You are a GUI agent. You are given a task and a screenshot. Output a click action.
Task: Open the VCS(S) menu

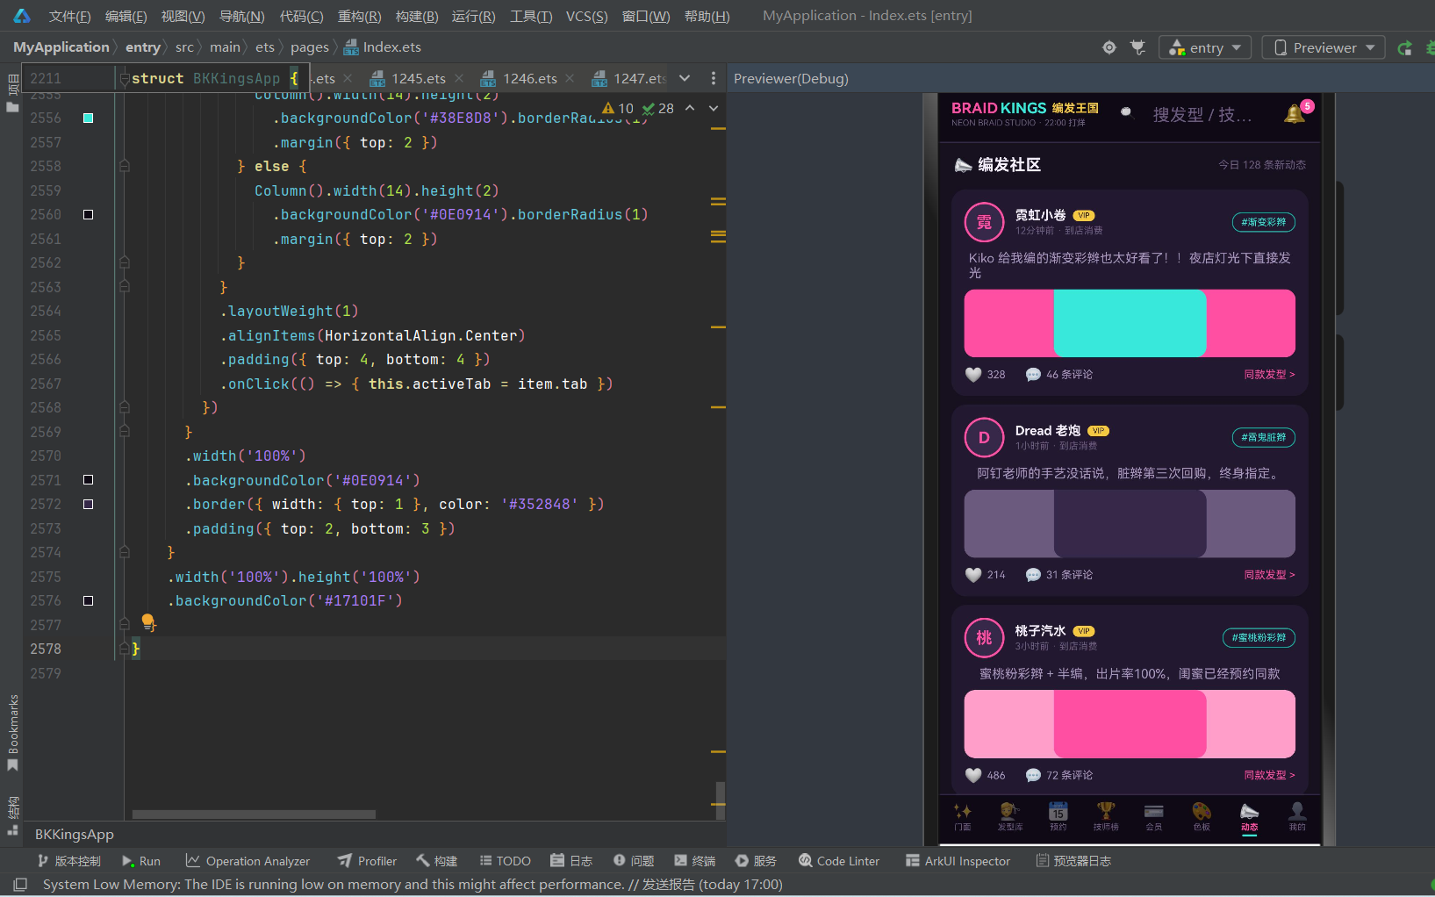(586, 16)
